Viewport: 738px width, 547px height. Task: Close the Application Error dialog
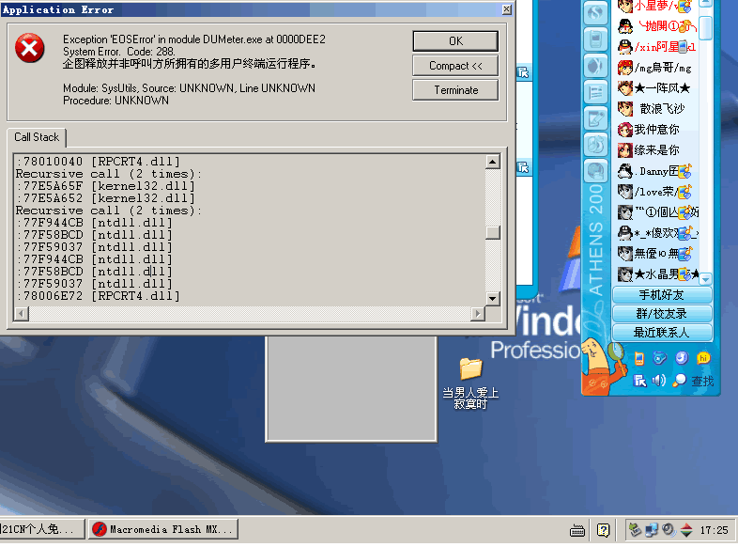(x=506, y=9)
